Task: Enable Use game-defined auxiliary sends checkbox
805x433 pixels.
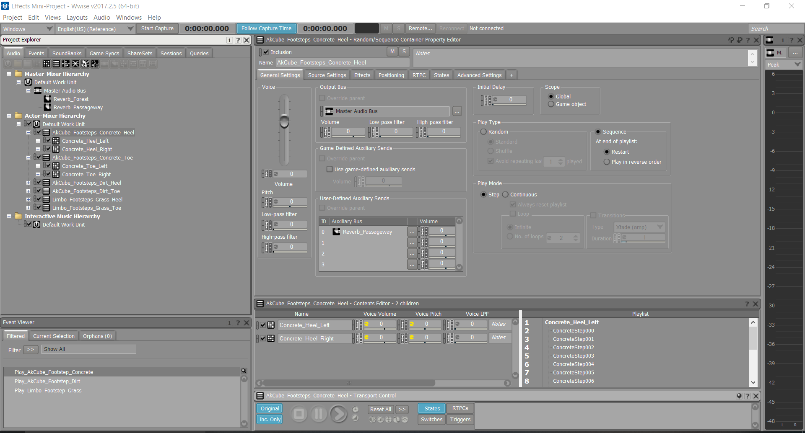Action: (330, 169)
